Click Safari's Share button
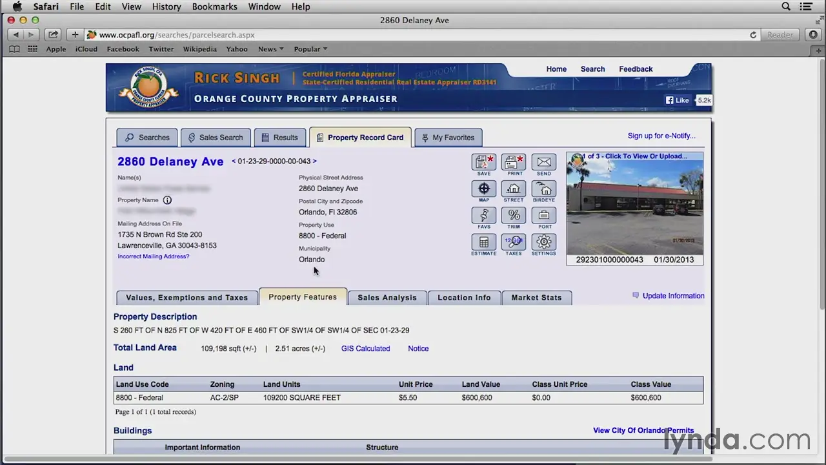Image resolution: width=826 pixels, height=465 pixels. (53, 35)
